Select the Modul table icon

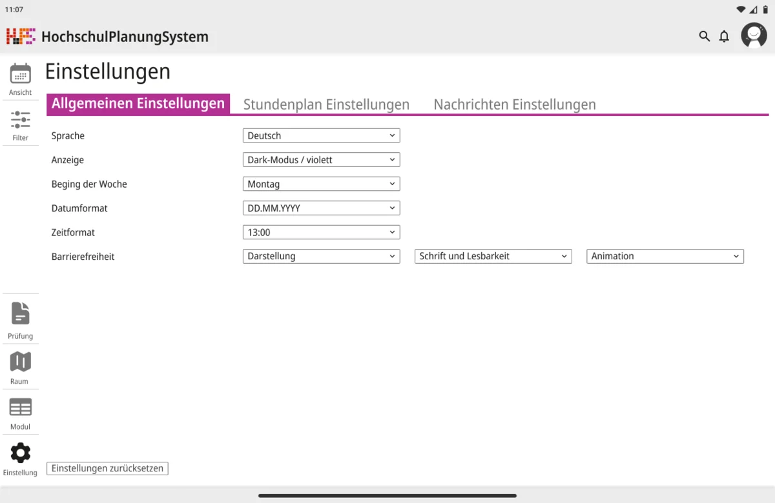pyautogui.click(x=20, y=408)
